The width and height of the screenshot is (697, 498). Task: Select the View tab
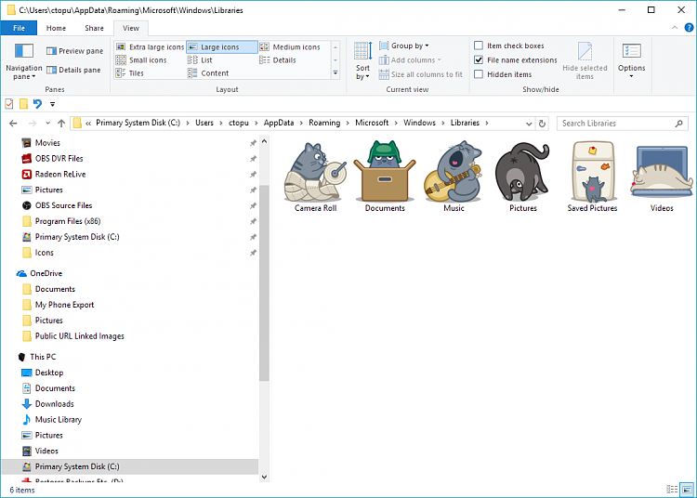point(131,28)
